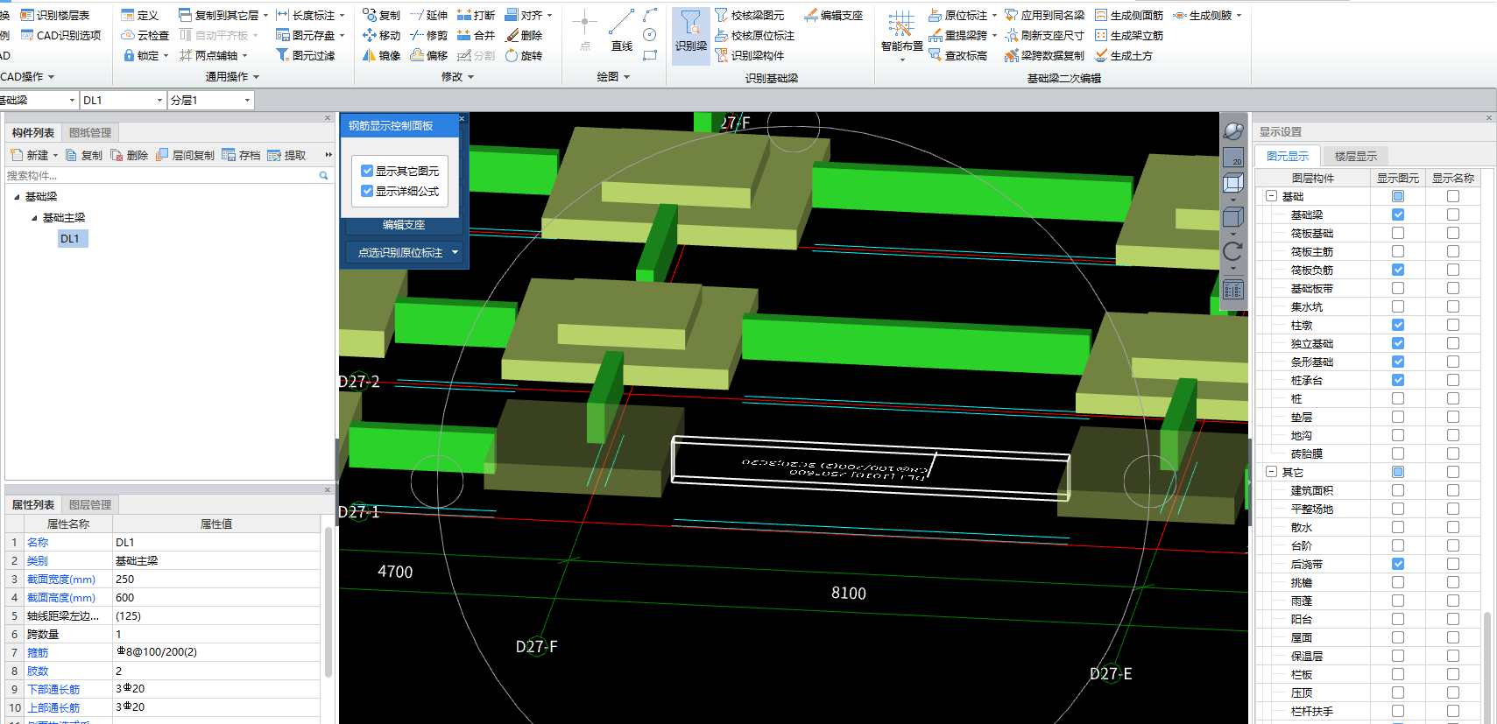Uncheck 桩承台 show-element checkbox

click(1398, 380)
